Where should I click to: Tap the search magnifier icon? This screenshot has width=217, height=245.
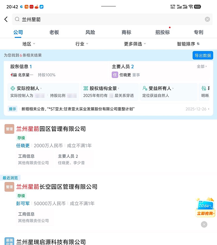click(x=17, y=19)
